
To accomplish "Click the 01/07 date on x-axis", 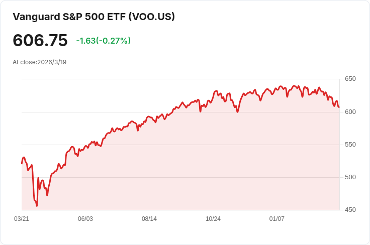I will coord(277,219).
